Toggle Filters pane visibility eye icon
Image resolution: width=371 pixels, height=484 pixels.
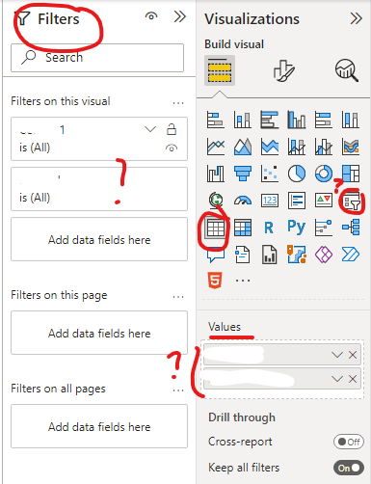tap(151, 16)
